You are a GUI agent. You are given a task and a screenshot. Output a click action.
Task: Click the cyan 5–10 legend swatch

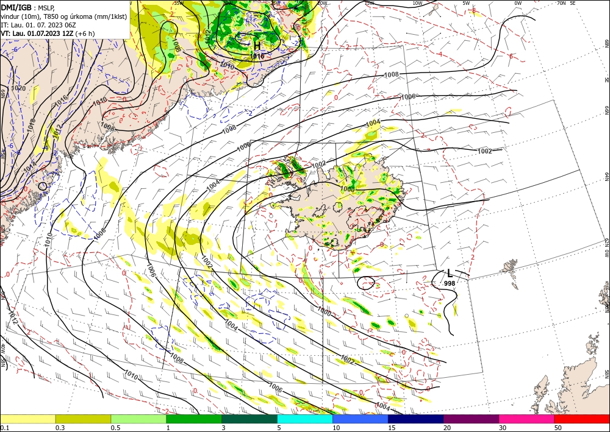coord(304,419)
